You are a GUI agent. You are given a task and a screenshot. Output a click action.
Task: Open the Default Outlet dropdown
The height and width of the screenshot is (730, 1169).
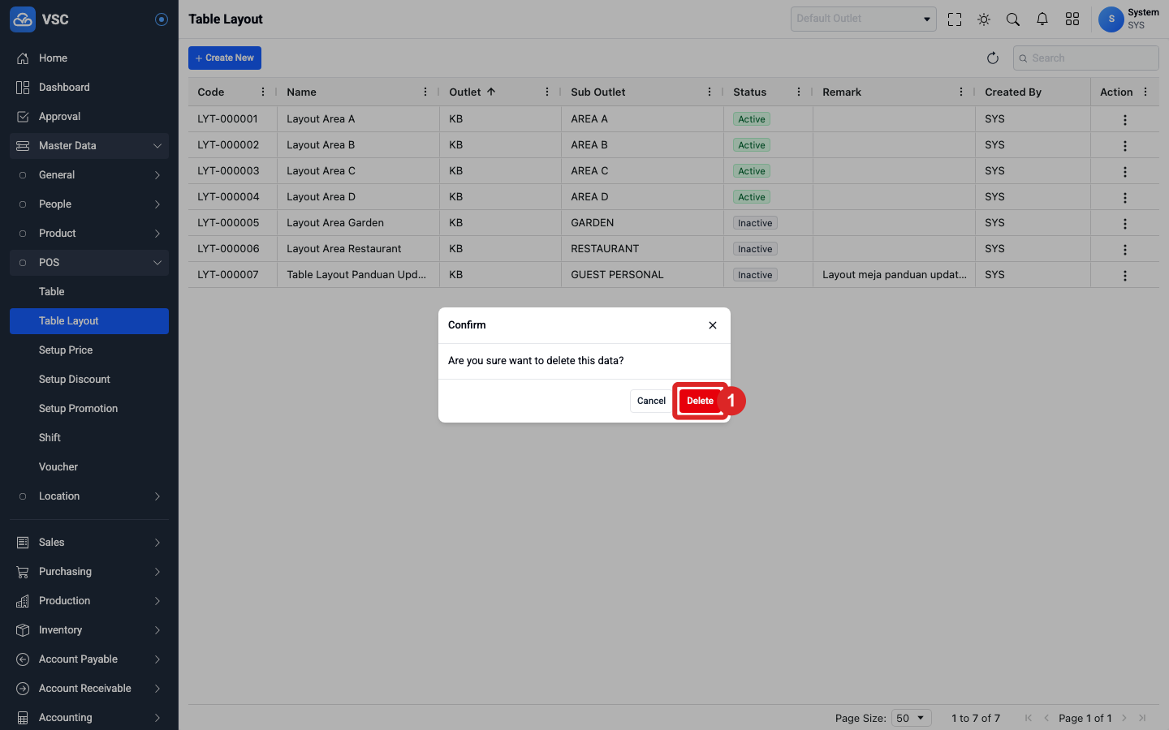(x=864, y=19)
